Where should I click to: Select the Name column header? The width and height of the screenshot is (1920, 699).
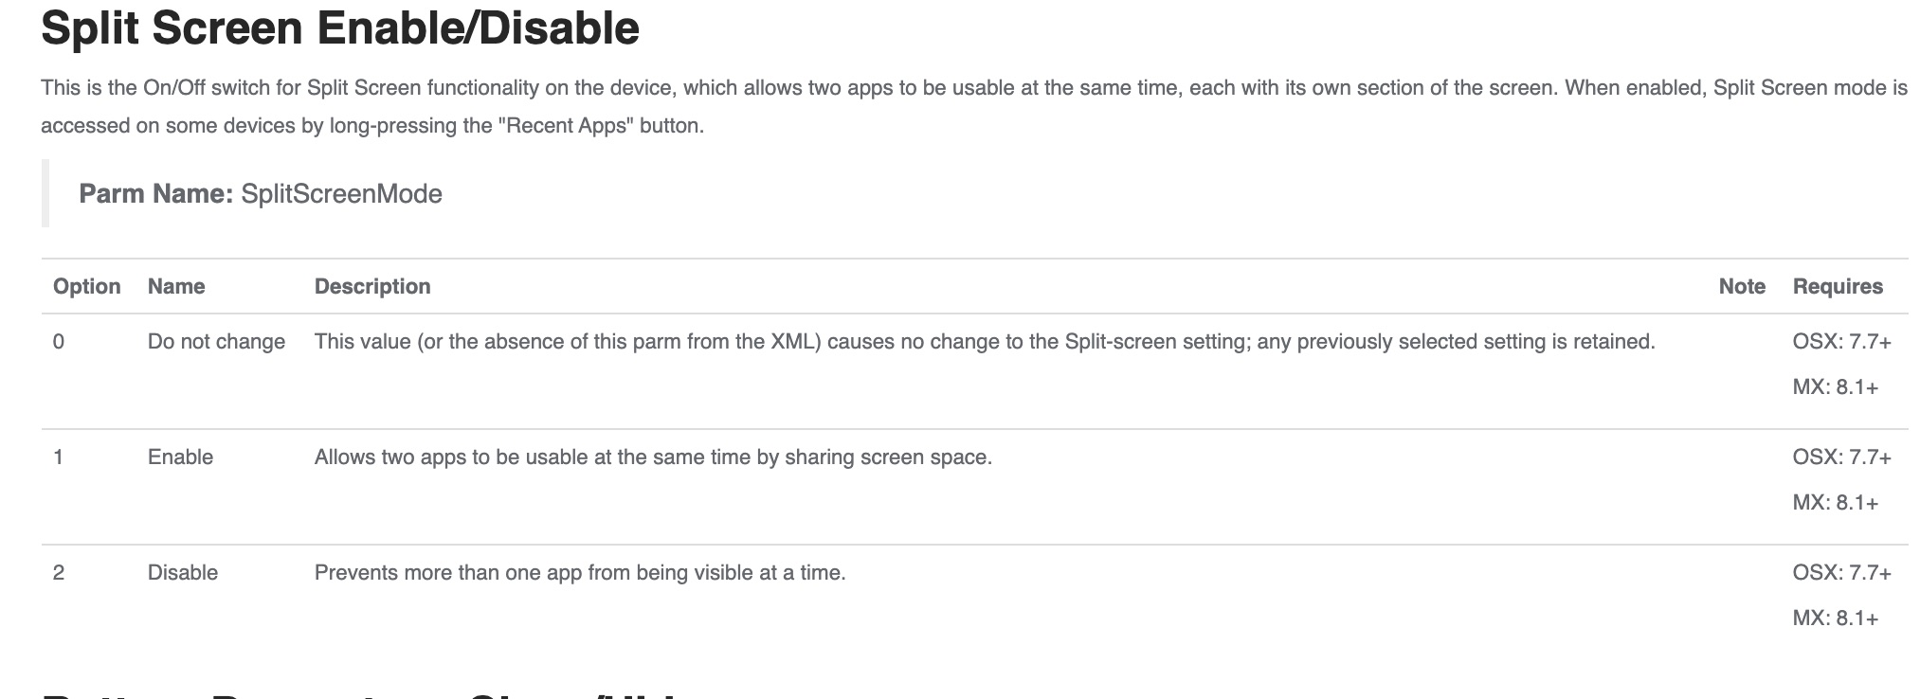(176, 287)
